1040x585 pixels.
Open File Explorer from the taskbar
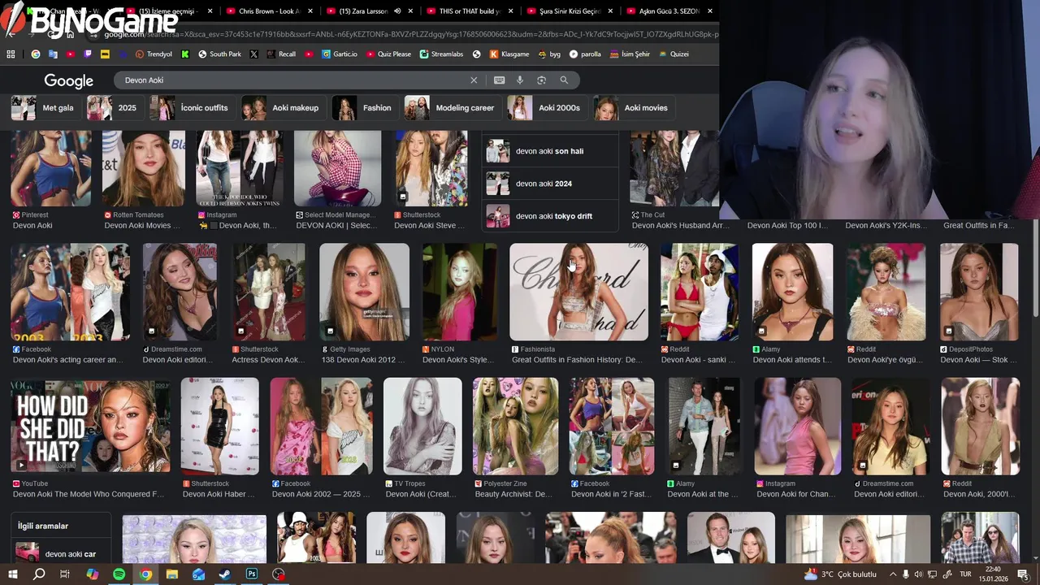pyautogui.click(x=172, y=574)
